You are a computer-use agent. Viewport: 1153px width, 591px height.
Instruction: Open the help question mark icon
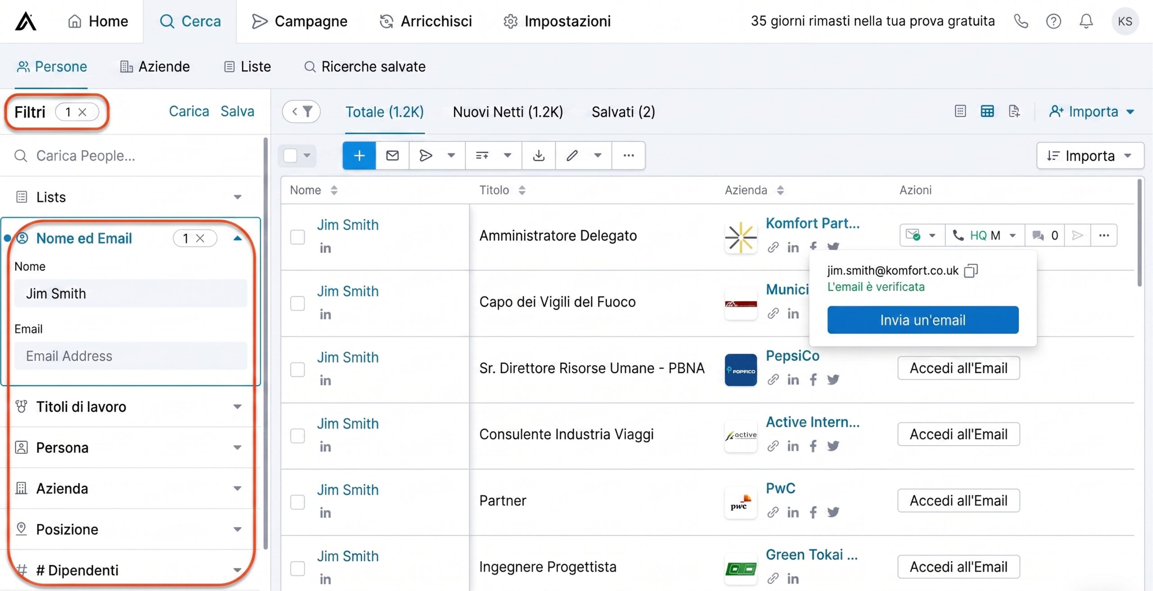[1053, 21]
